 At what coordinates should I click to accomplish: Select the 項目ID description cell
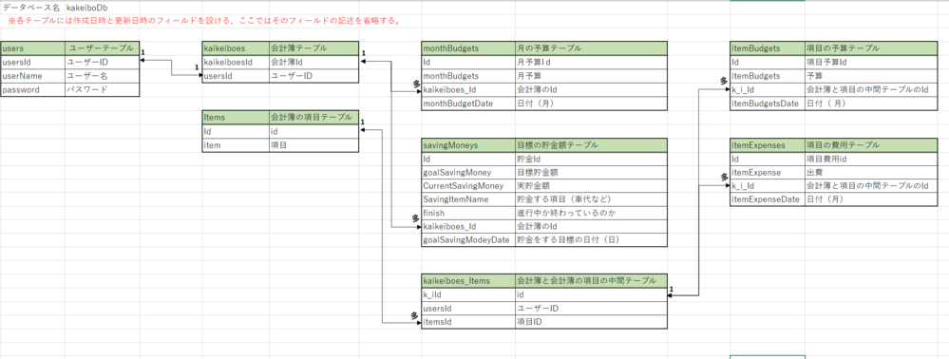[x=591, y=322]
